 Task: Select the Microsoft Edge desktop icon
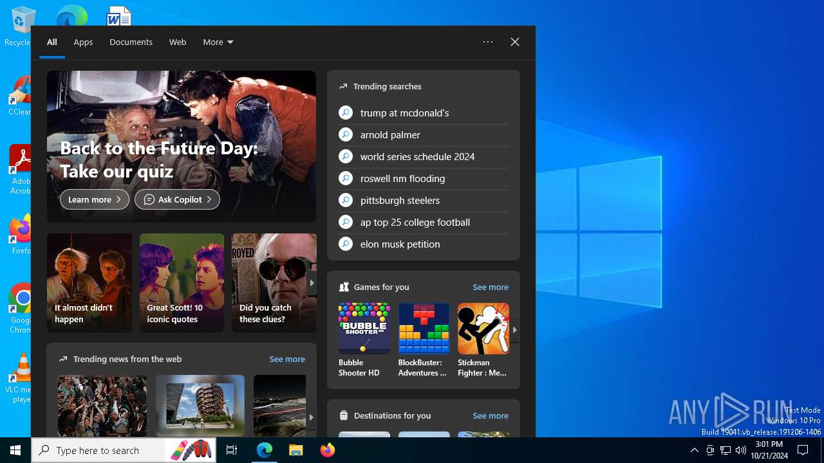click(x=71, y=15)
